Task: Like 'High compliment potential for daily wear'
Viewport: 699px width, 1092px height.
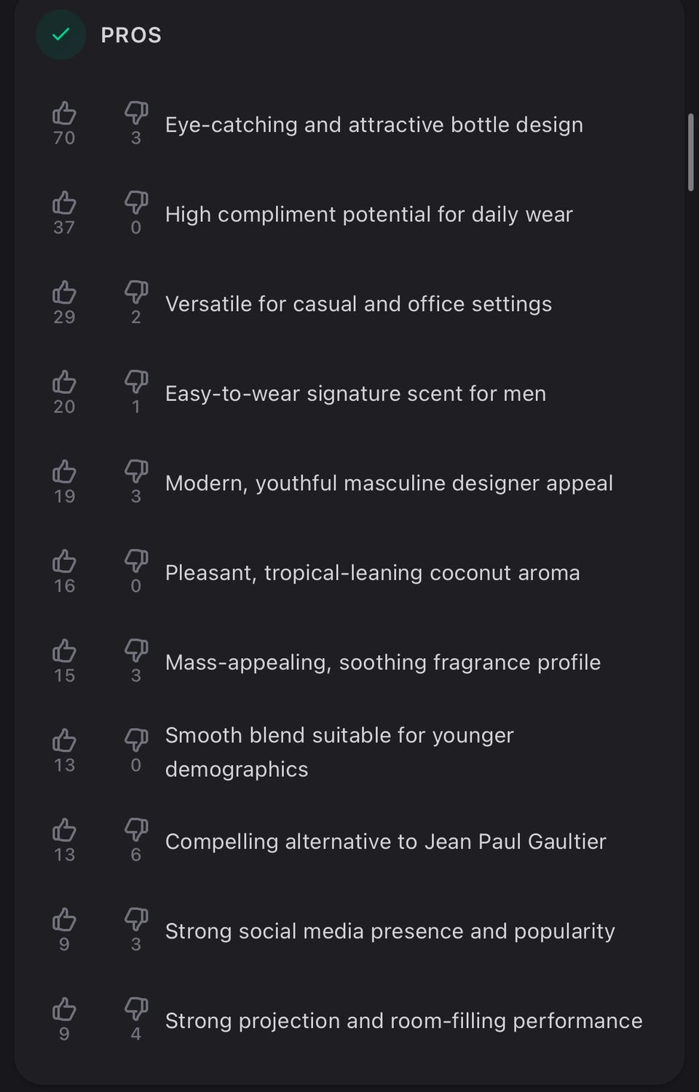Action: pyautogui.click(x=64, y=203)
